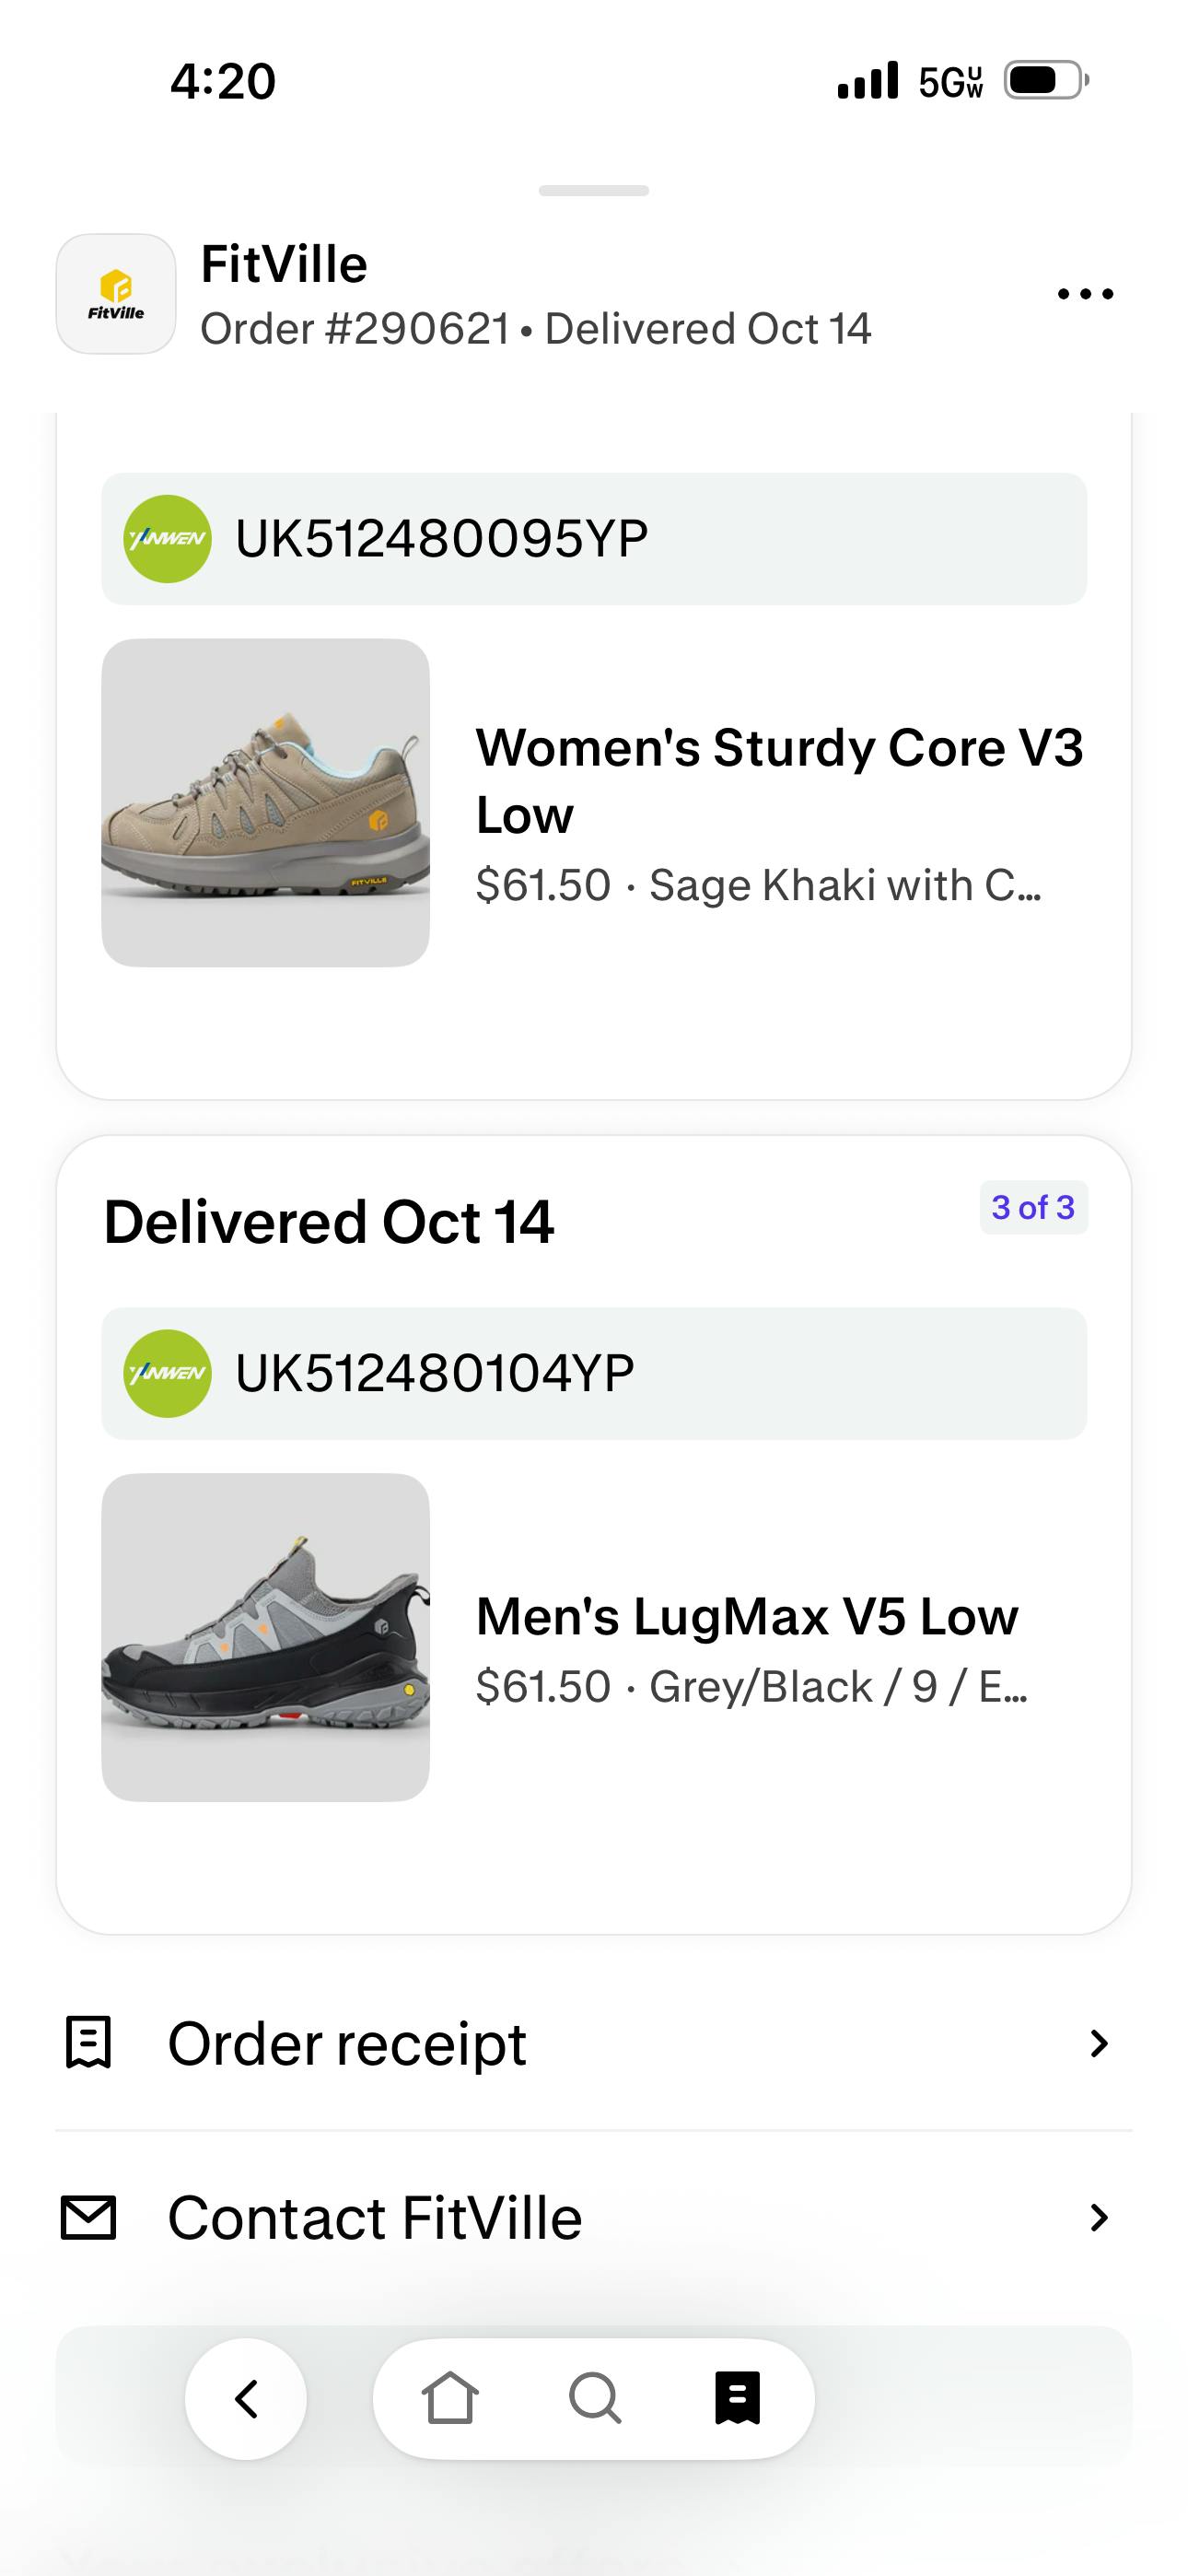Viewport: 1188px width, 2576px height.
Task: Tap the Contact FitVille envelope icon
Action: click(x=88, y=2217)
